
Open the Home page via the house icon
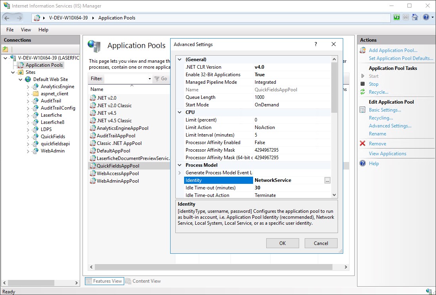point(415,17)
